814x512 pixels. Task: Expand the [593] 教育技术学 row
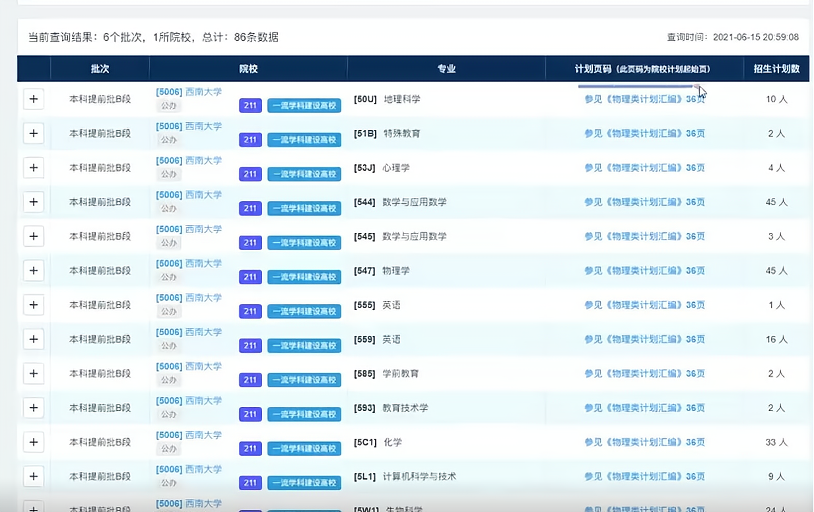coord(34,408)
